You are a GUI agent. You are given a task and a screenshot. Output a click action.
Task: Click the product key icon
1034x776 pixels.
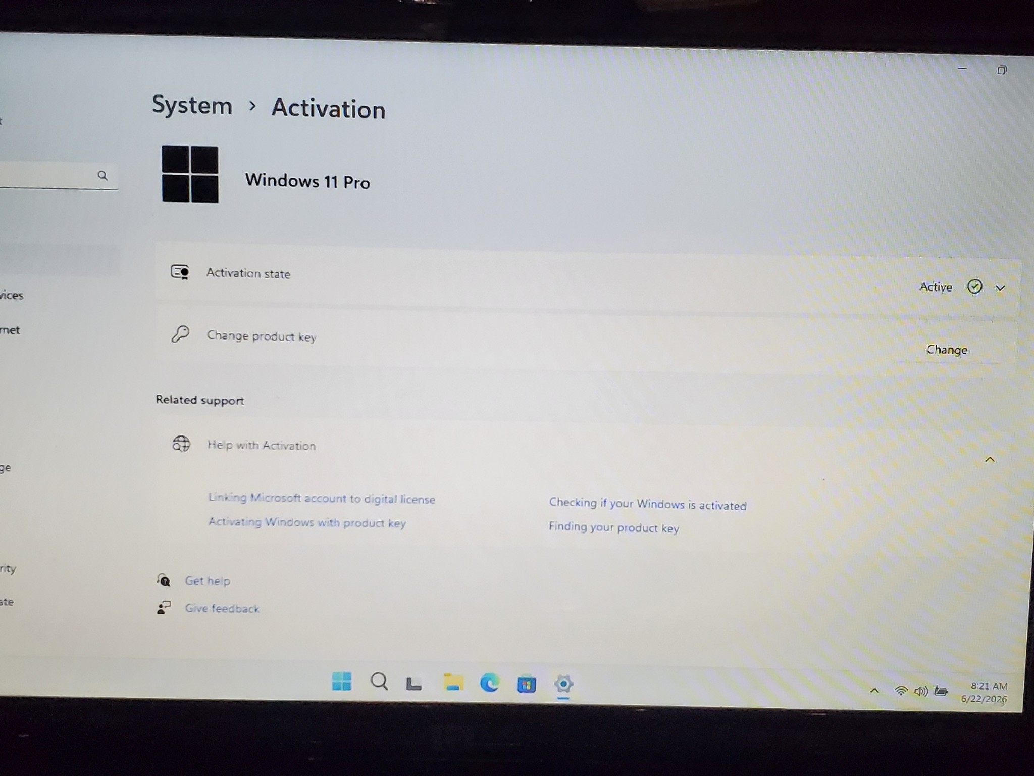[x=180, y=334]
